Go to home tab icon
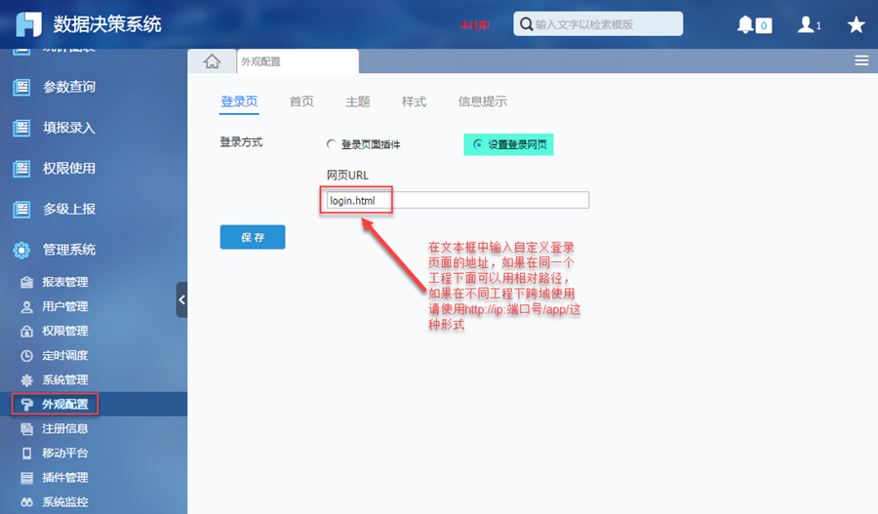The image size is (878, 514). pyautogui.click(x=212, y=61)
